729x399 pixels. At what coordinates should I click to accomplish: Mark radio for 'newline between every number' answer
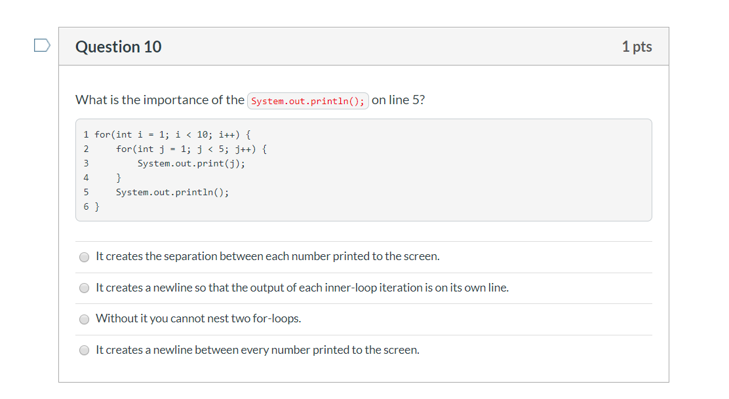(x=84, y=351)
